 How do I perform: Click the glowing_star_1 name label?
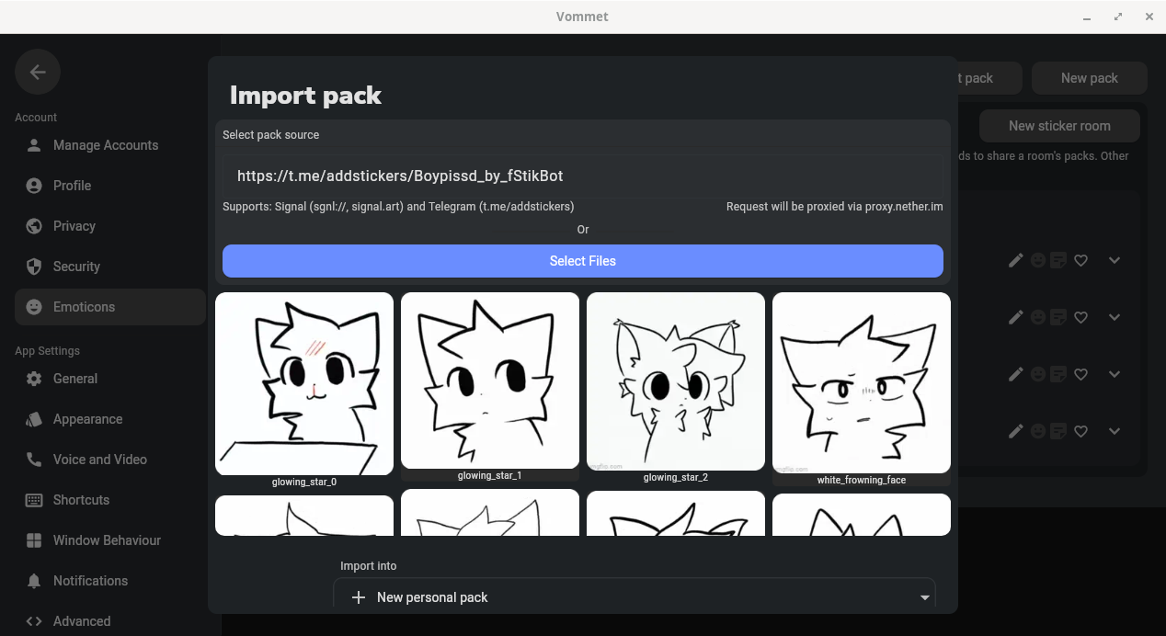click(x=490, y=475)
